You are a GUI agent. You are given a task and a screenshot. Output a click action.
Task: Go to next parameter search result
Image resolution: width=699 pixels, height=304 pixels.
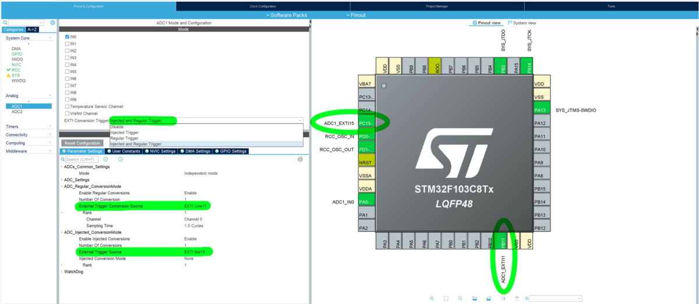coord(120,159)
